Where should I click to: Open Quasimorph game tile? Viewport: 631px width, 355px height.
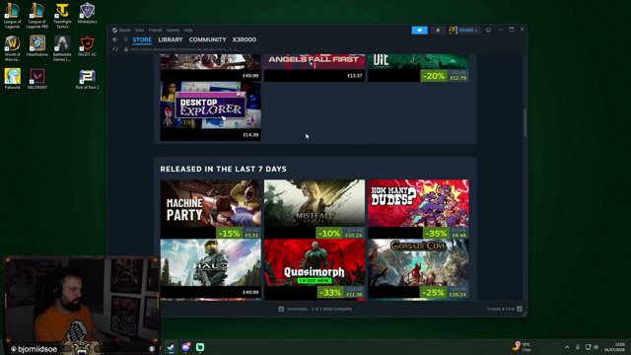point(315,268)
